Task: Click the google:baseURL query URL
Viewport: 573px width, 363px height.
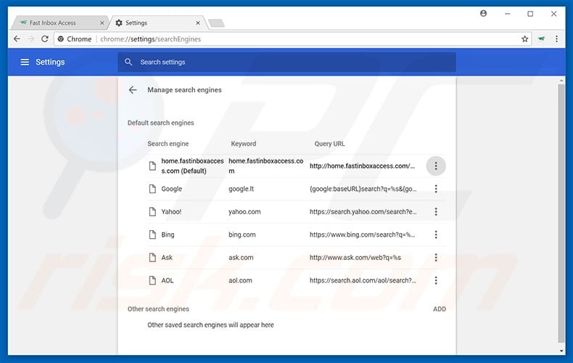Action: 363,189
